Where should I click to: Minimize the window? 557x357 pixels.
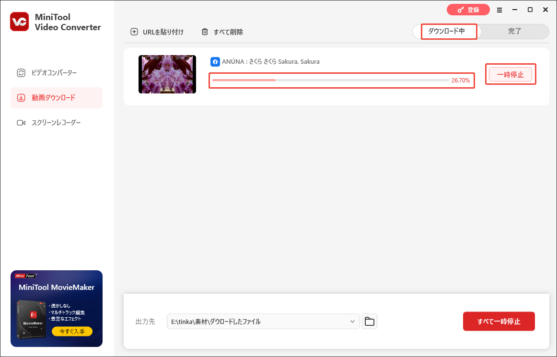pos(515,10)
